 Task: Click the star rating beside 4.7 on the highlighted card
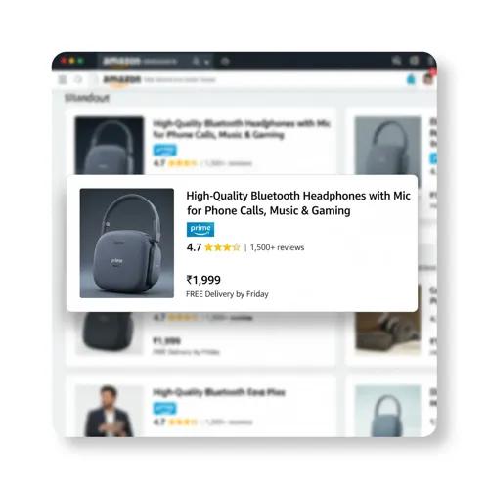pyautogui.click(x=222, y=247)
